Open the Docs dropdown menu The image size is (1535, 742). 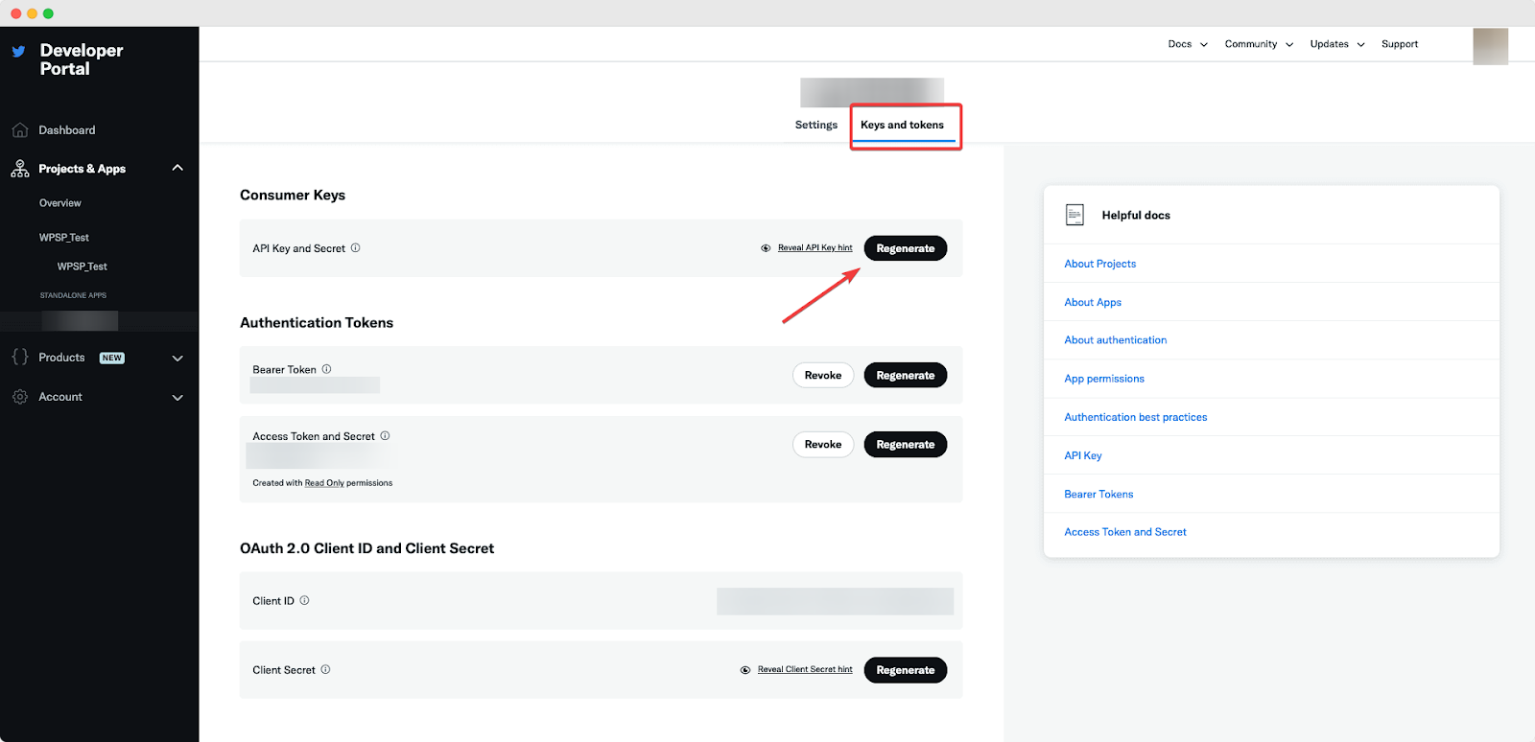click(1188, 44)
